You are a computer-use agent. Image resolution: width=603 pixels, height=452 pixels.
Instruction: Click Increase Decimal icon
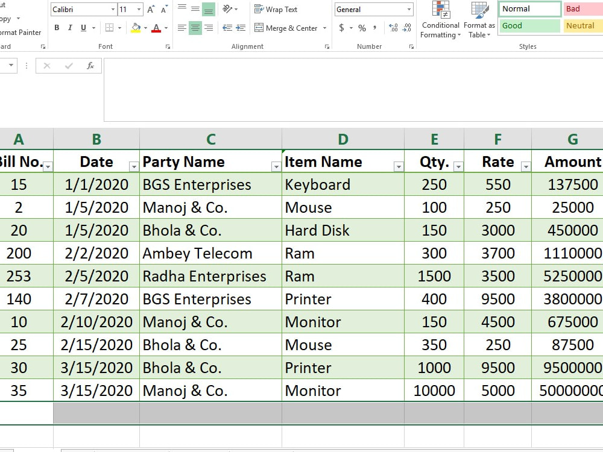393,28
